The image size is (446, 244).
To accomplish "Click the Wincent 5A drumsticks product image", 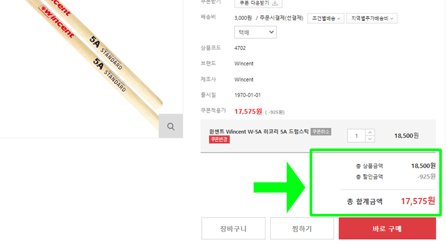I will (x=91, y=69).
